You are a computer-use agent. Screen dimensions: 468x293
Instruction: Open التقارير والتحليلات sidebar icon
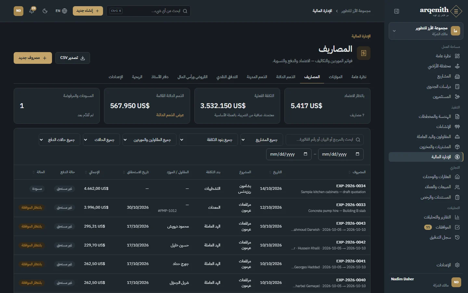point(457,217)
